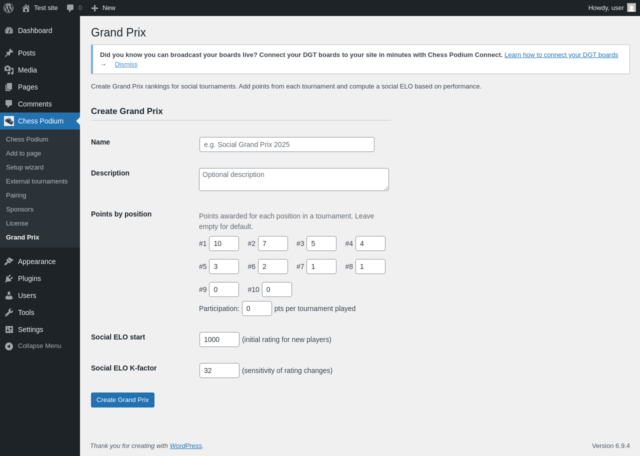Open the comments bubble icon in admin bar
The width and height of the screenshot is (640, 456).
pyautogui.click(x=70, y=8)
